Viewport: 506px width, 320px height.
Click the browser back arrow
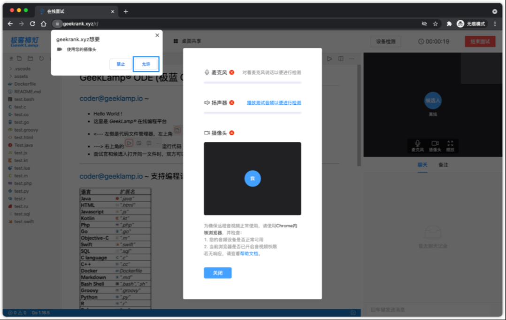tap(10, 23)
